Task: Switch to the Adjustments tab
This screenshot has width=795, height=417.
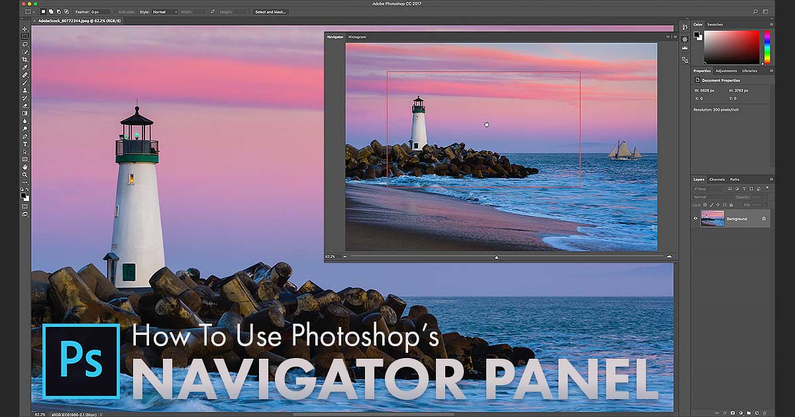Action: (x=726, y=71)
